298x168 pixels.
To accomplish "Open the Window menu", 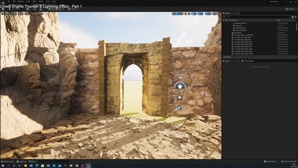I will 20,1.
